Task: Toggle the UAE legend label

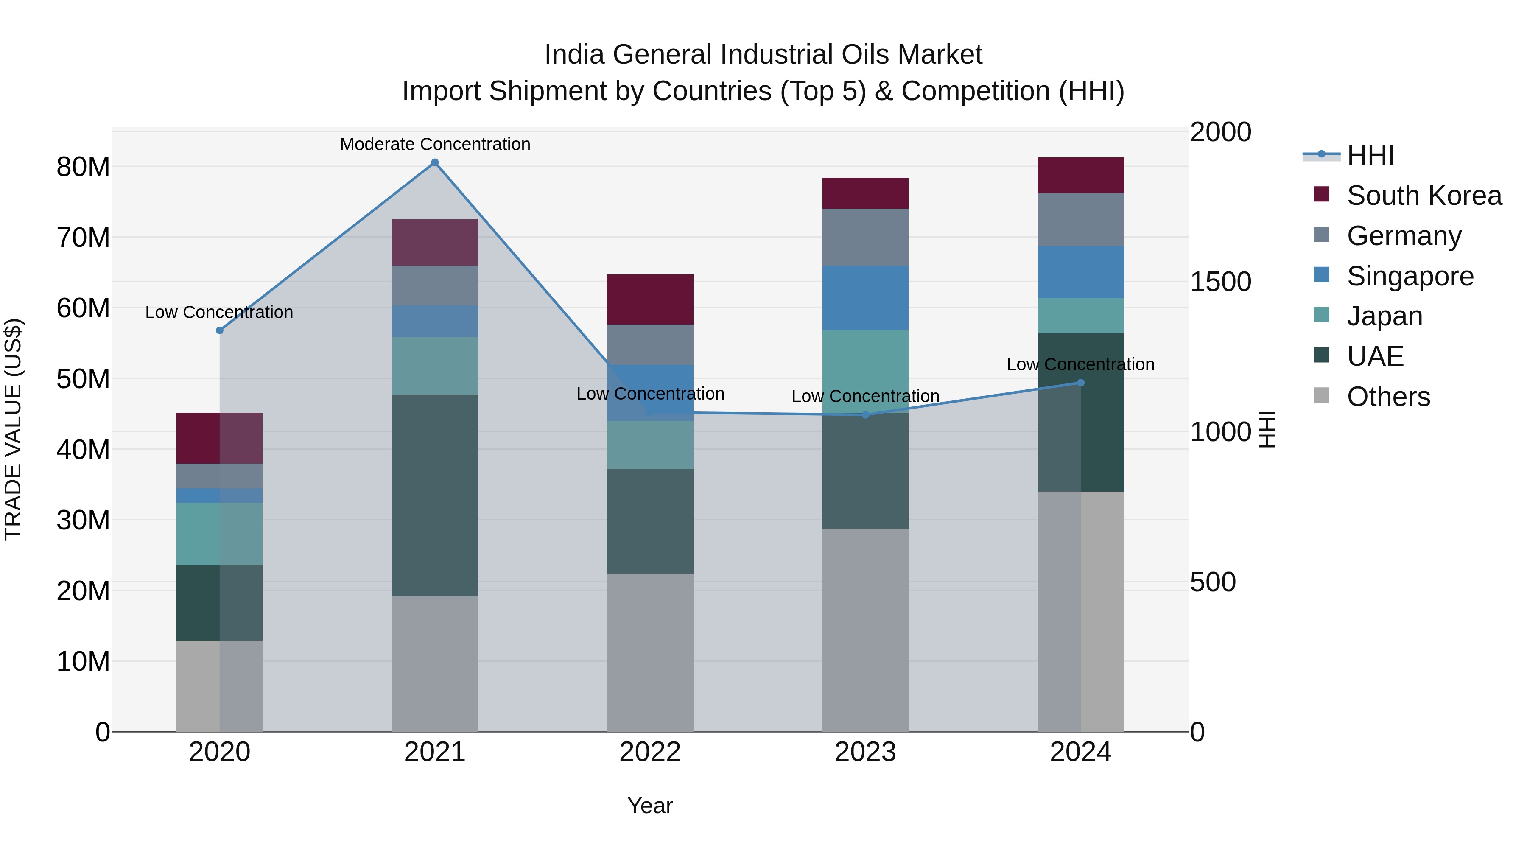Action: pyautogui.click(x=1375, y=357)
